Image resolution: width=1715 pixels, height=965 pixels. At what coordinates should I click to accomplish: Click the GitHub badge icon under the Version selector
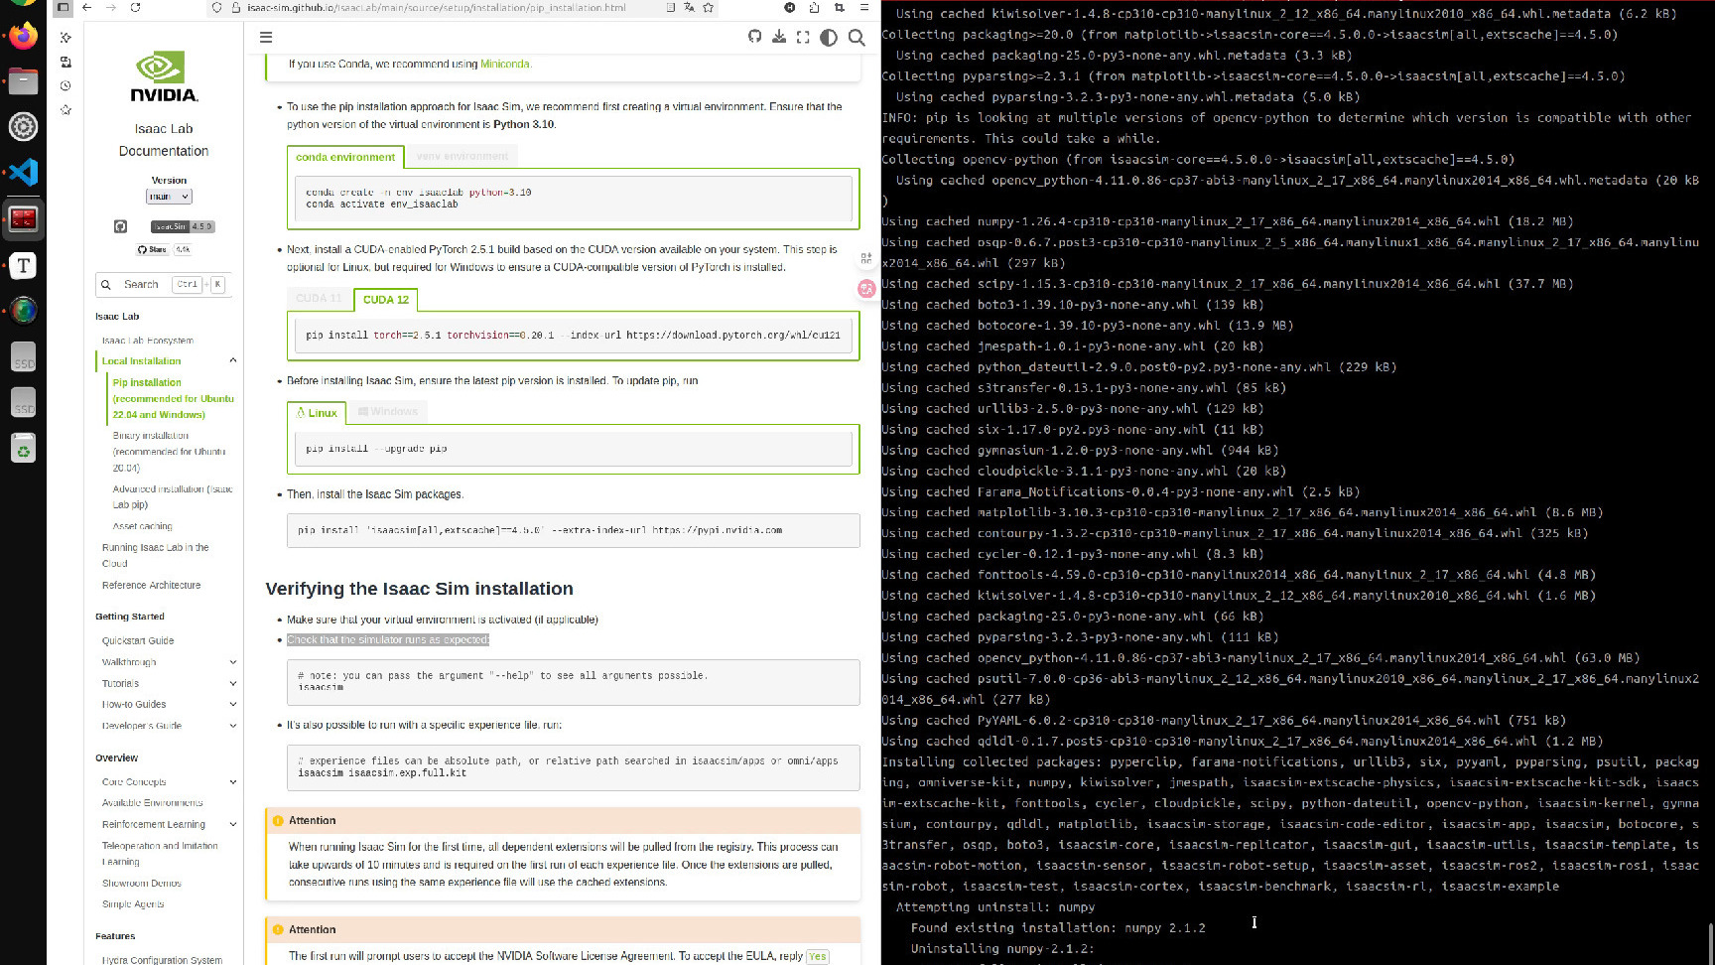tap(120, 226)
